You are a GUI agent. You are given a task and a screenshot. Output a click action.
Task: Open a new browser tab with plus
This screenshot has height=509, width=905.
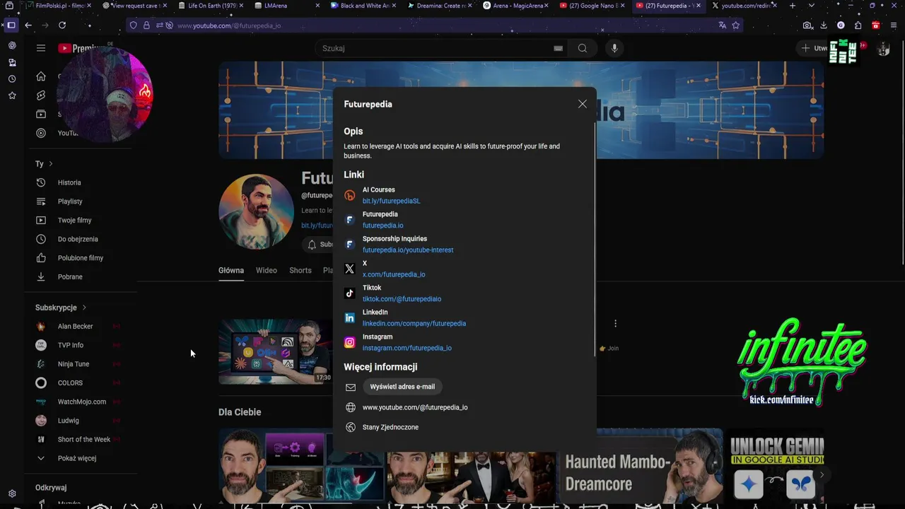tap(792, 6)
